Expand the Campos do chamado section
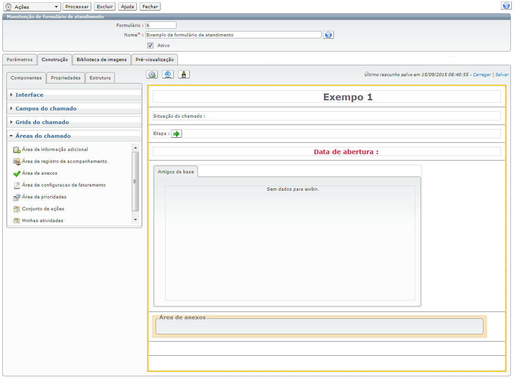 tap(74, 109)
